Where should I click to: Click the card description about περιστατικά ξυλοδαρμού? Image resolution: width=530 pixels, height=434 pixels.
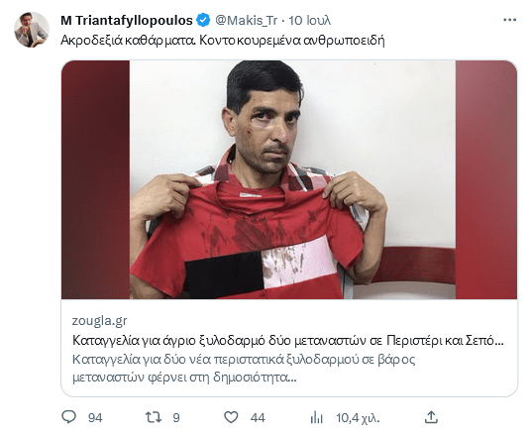coord(244,368)
